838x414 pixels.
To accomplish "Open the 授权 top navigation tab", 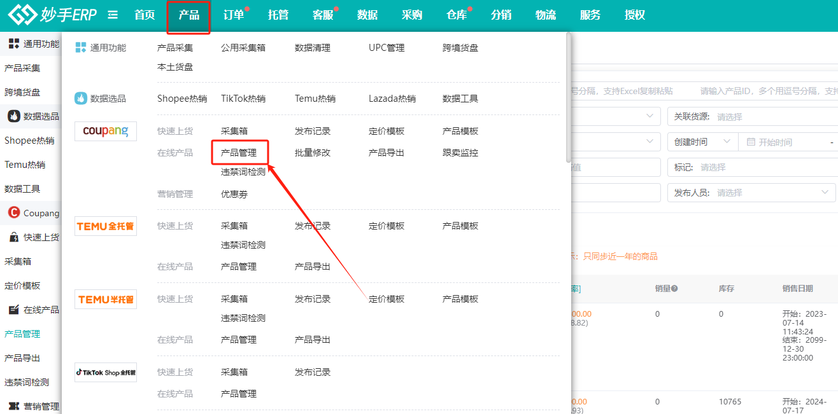I will (635, 15).
